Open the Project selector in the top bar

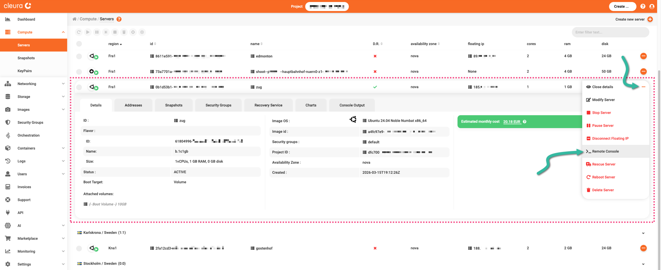click(327, 6)
